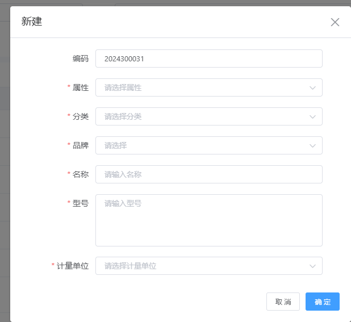Click the chevron arrow in the 分类 field

click(x=312, y=116)
